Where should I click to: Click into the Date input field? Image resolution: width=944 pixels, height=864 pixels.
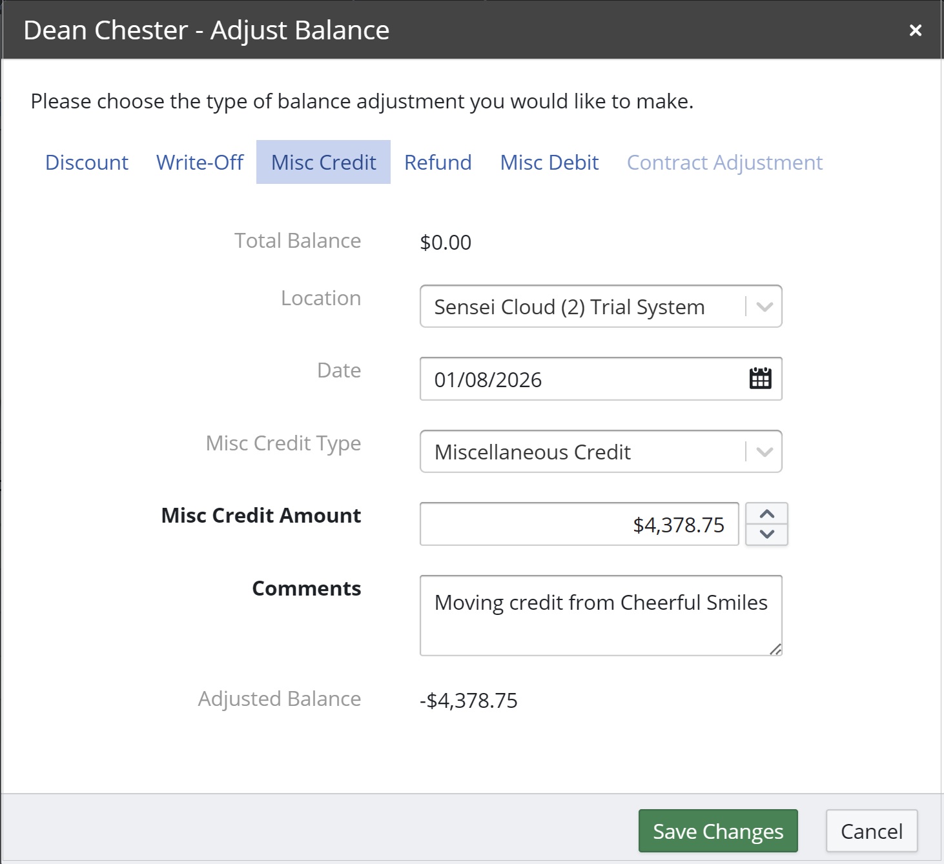click(581, 379)
